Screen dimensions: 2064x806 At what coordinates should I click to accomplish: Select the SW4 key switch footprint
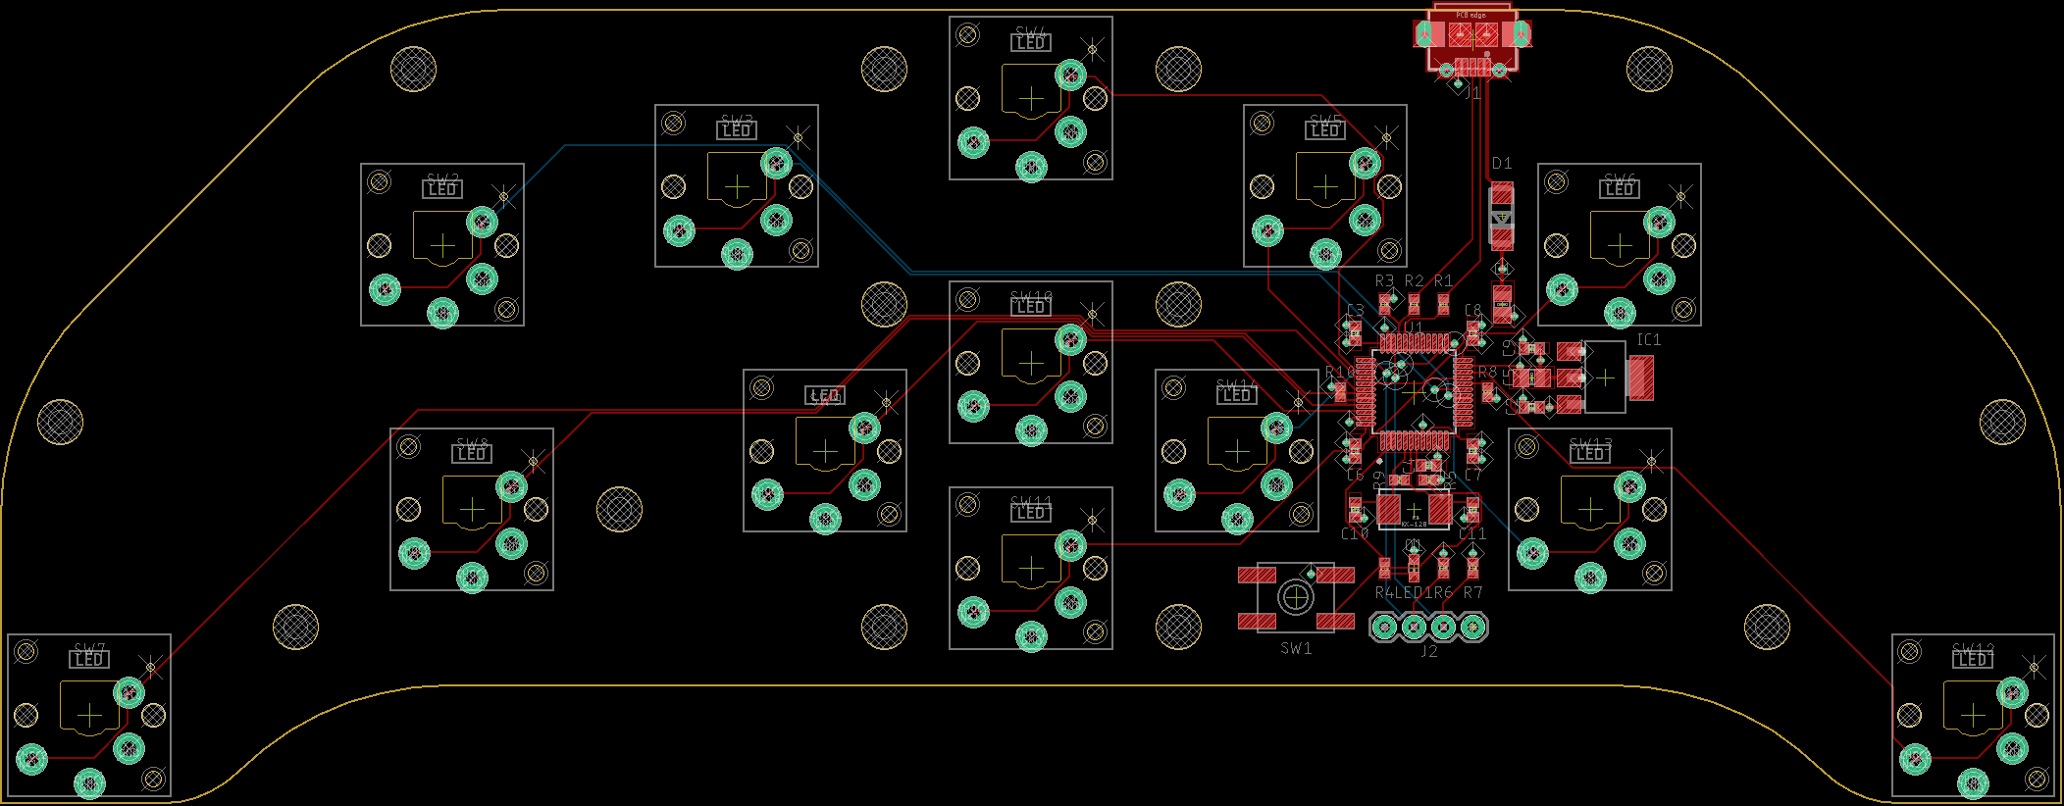(1031, 98)
